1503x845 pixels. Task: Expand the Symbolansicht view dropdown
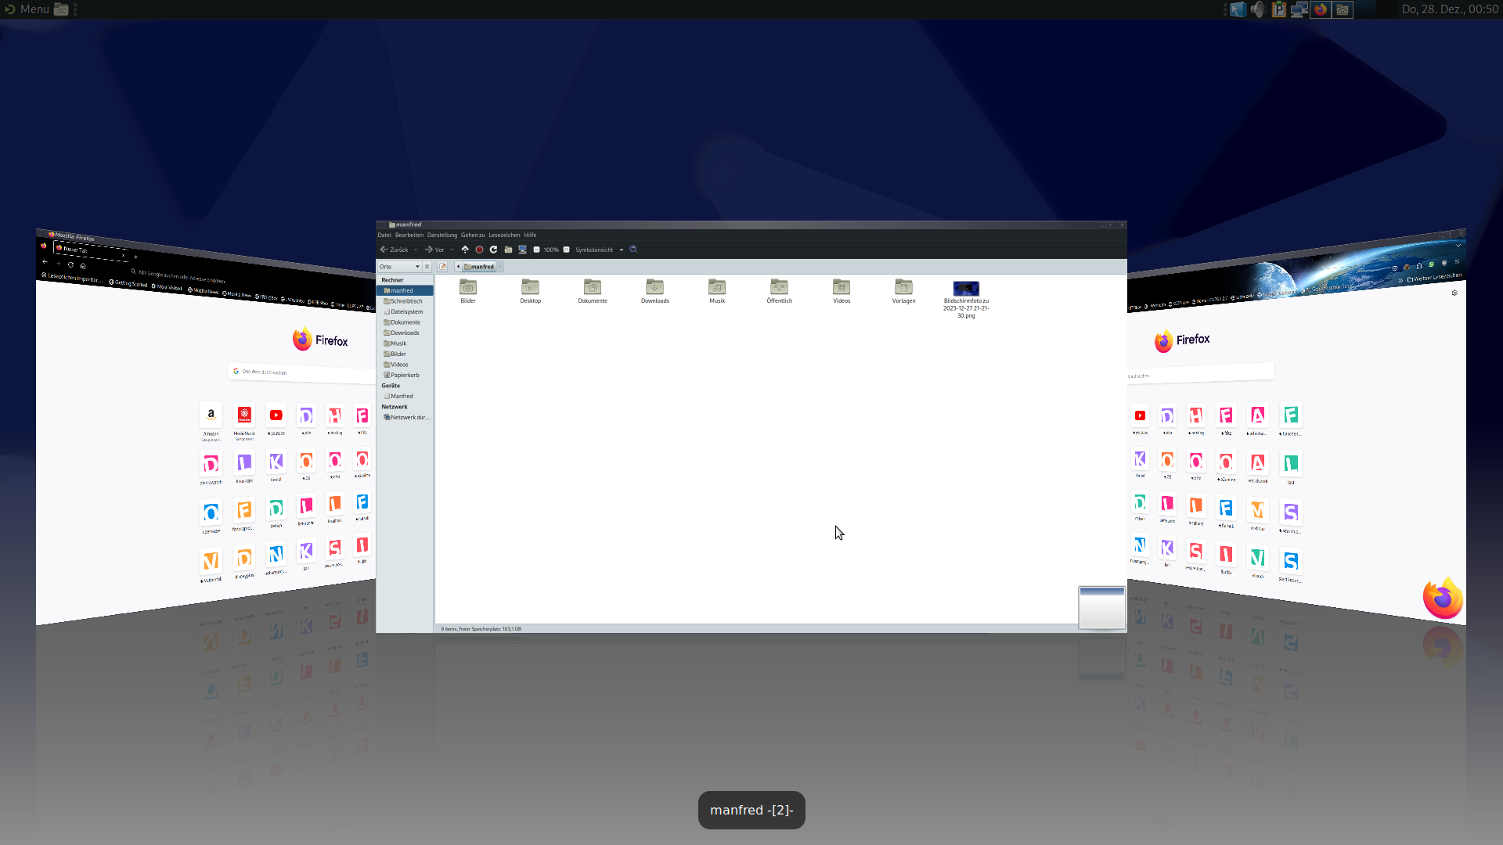coord(622,250)
